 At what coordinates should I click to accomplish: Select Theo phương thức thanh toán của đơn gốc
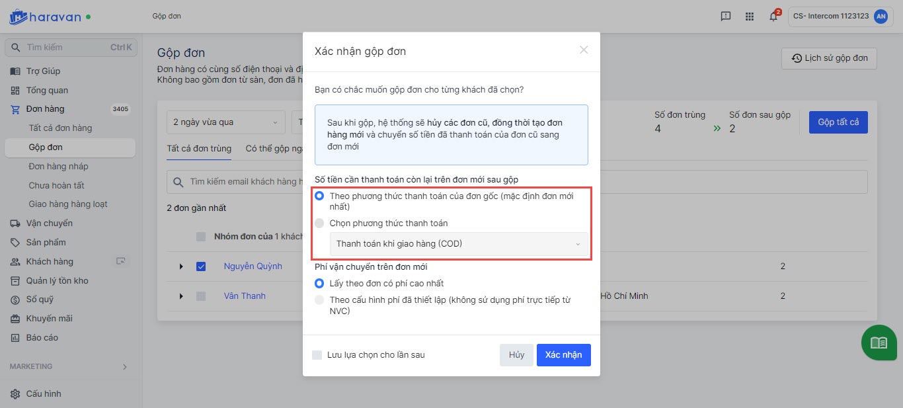(x=320, y=196)
